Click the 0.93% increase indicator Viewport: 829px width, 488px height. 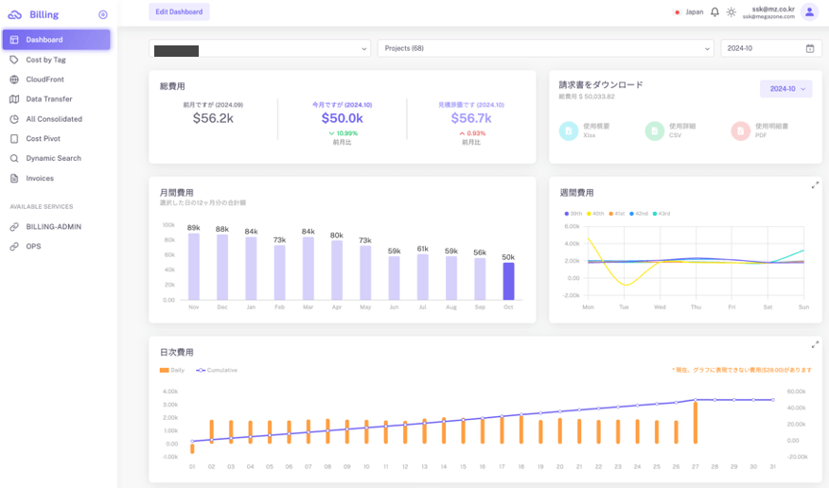472,133
